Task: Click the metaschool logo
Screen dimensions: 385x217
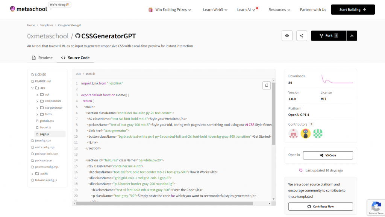Action: (26, 9)
